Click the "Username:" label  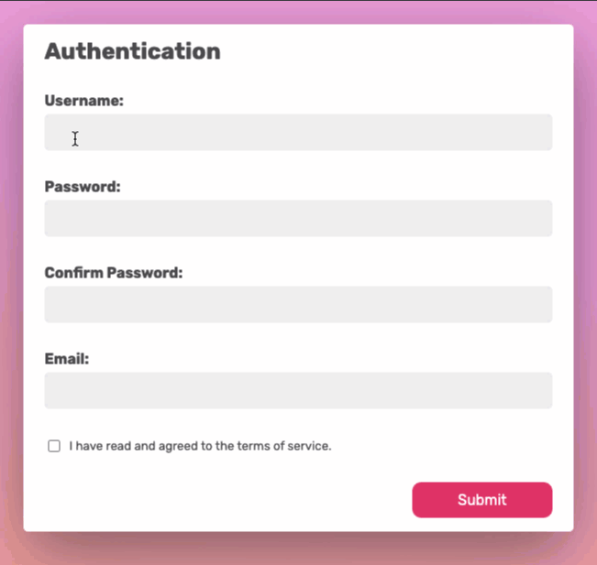point(83,101)
